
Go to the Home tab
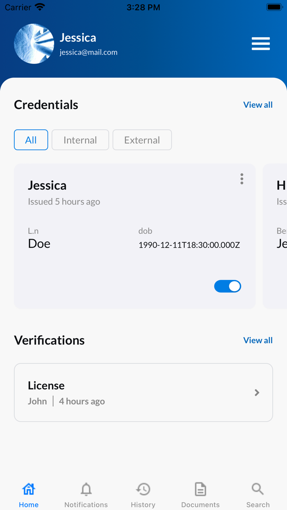click(29, 495)
